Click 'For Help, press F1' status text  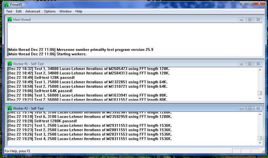point(17,151)
